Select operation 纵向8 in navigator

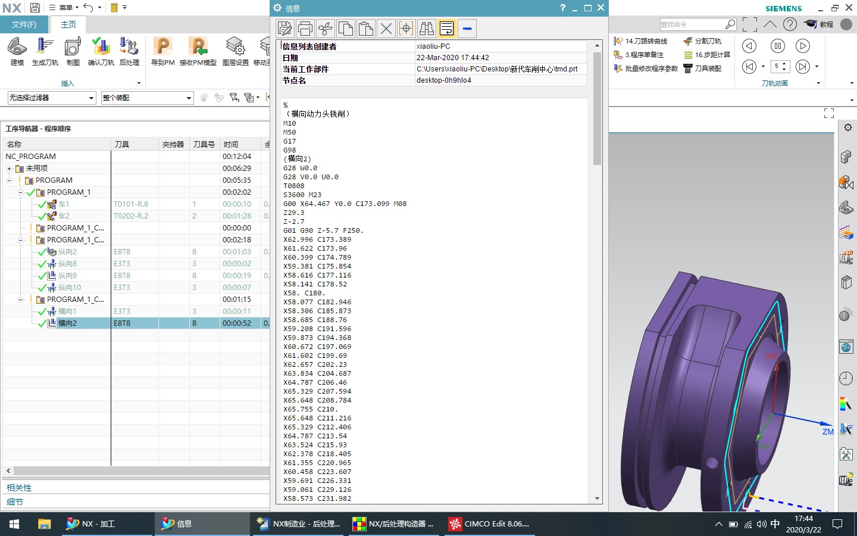click(67, 264)
